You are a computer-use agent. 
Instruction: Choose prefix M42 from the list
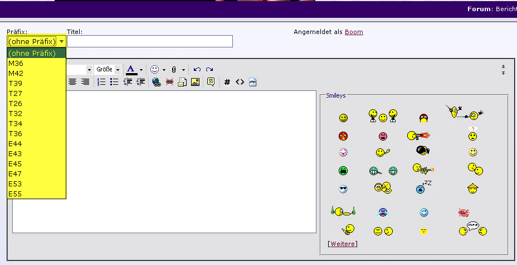coord(37,73)
